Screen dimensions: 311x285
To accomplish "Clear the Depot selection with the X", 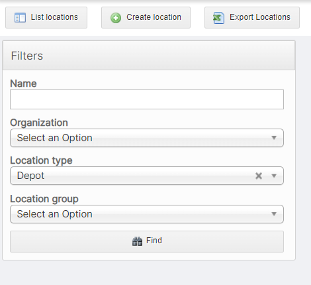I will [x=259, y=176].
